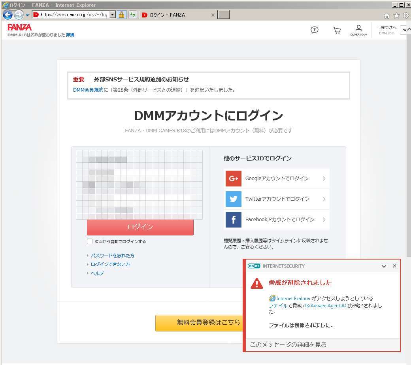The width and height of the screenshot is (411, 365).
Task: Log in with Twitterアカウントでログイン
Action: [x=277, y=199]
